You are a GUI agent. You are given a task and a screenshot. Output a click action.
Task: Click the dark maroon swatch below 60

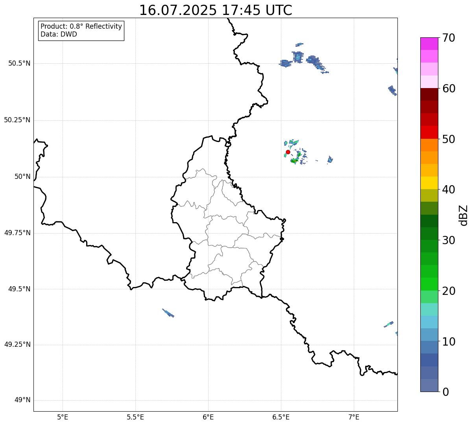click(429, 94)
